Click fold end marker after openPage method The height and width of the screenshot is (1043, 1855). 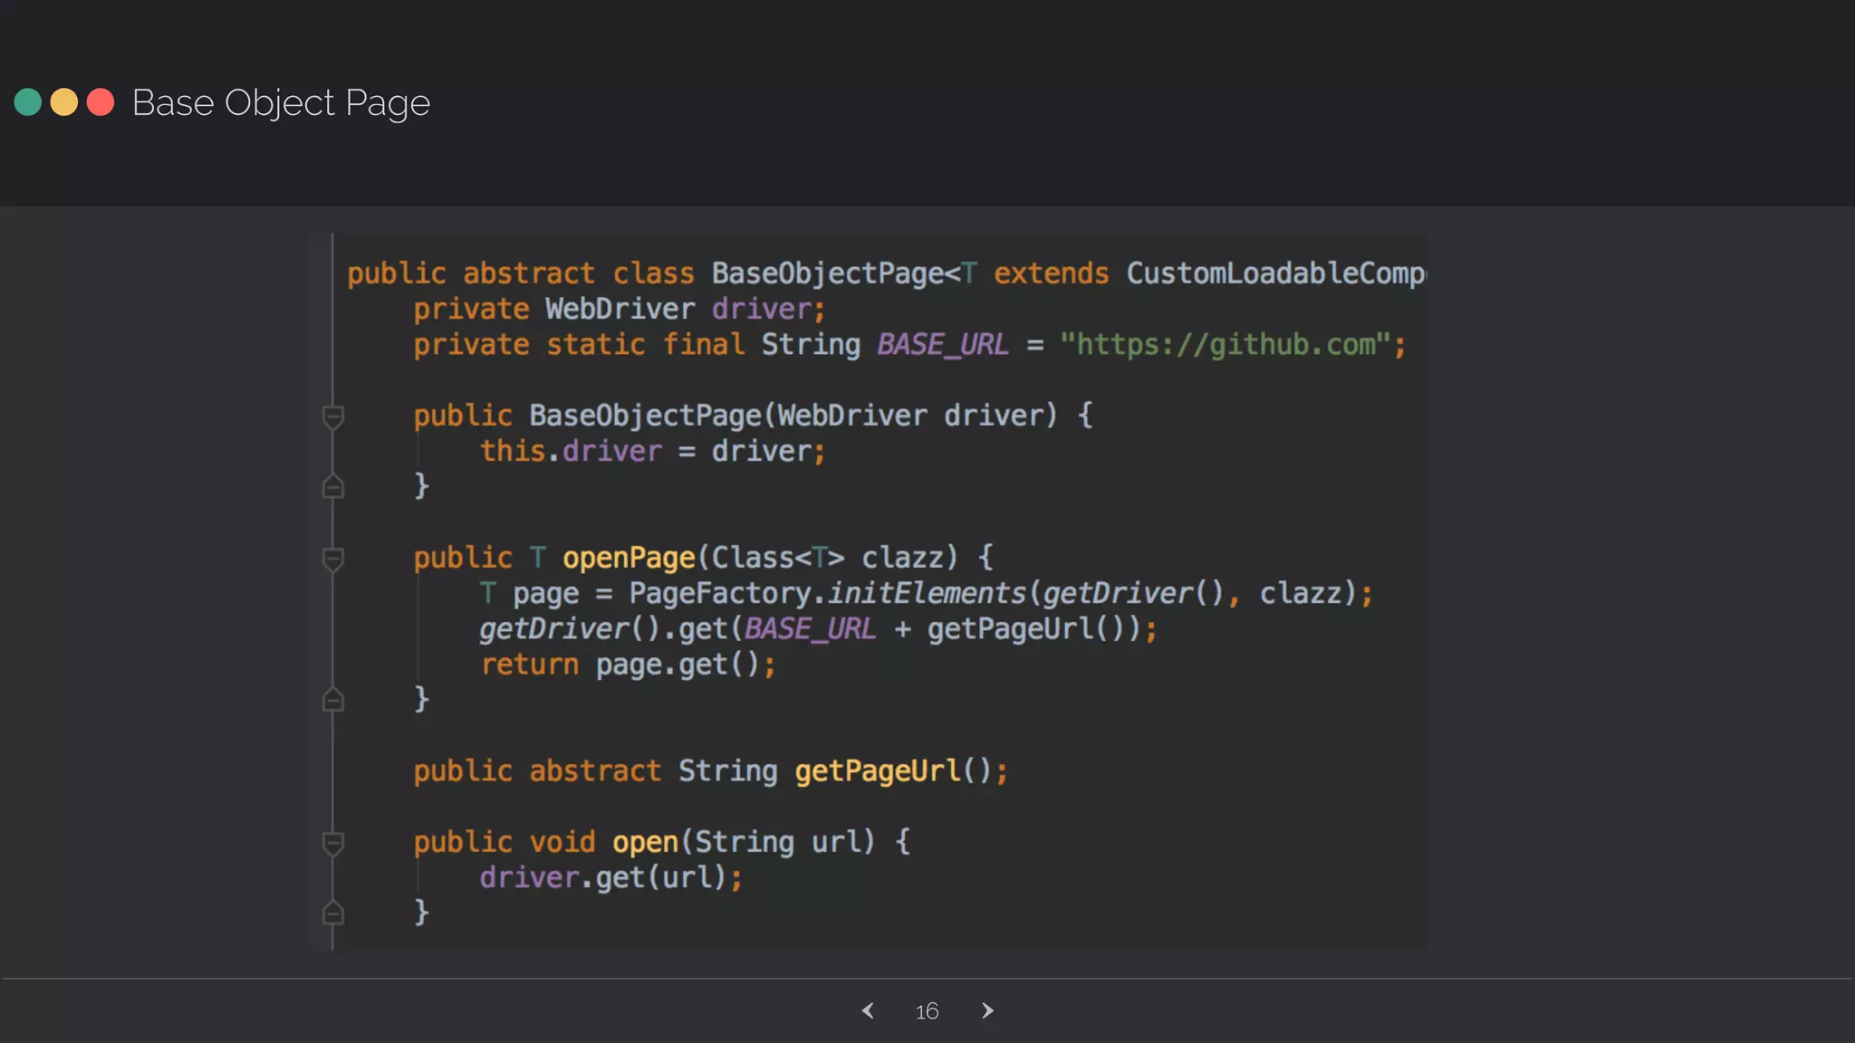coord(333,700)
